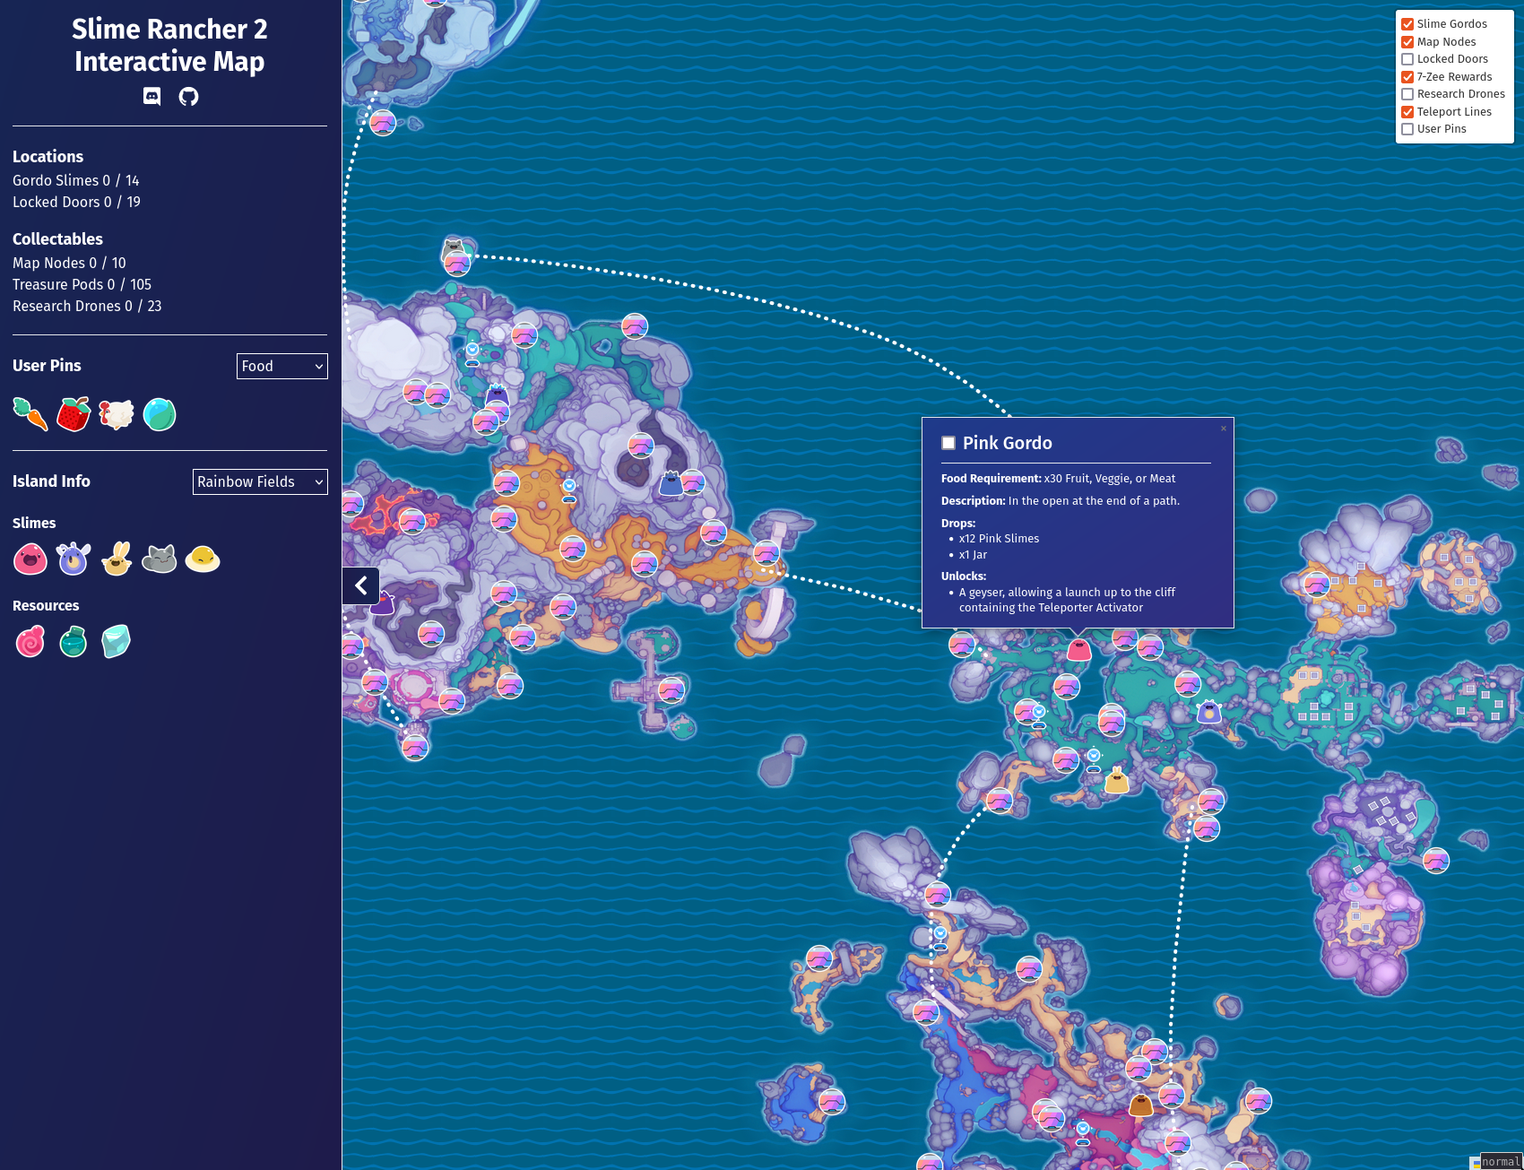The image size is (1524, 1170).
Task: Click the Locations heading
Action: tap(48, 156)
